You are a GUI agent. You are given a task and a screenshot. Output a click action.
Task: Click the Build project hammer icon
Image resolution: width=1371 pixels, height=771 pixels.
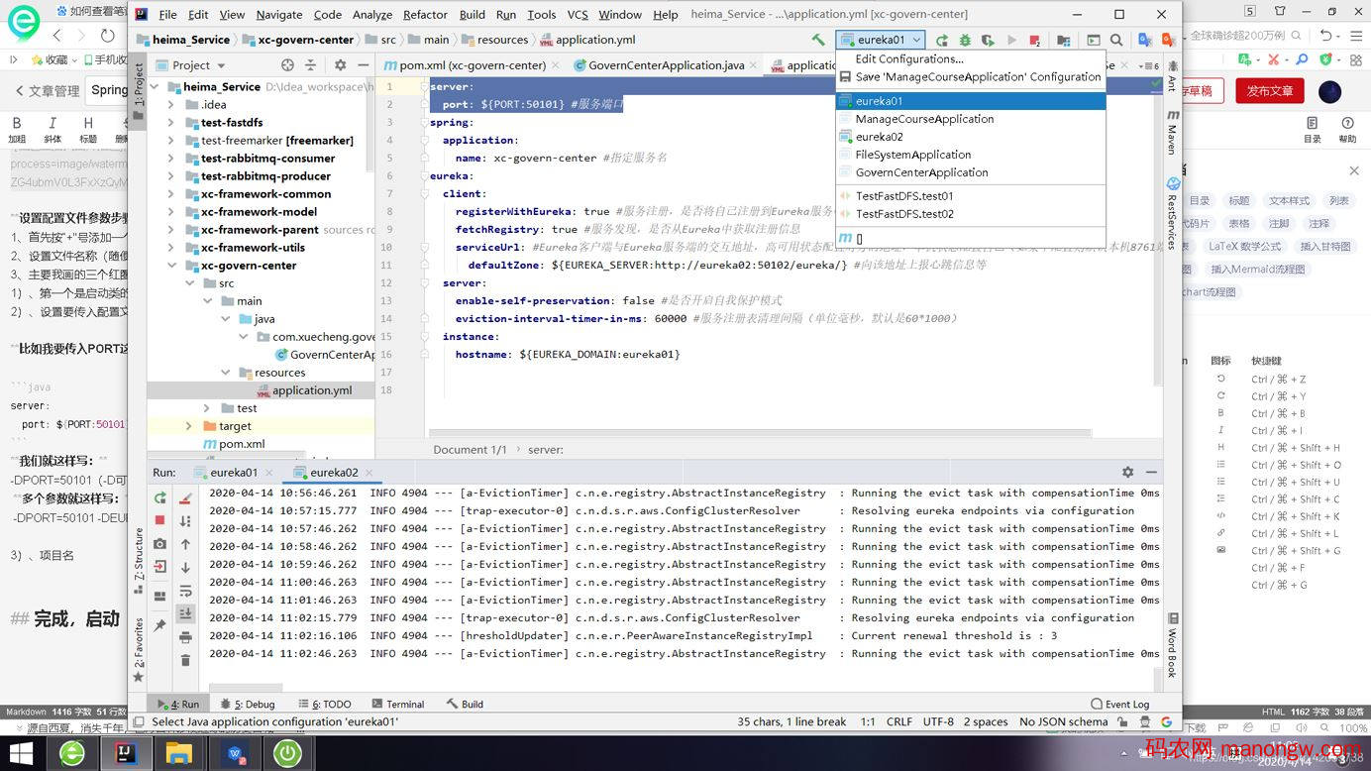pos(818,40)
